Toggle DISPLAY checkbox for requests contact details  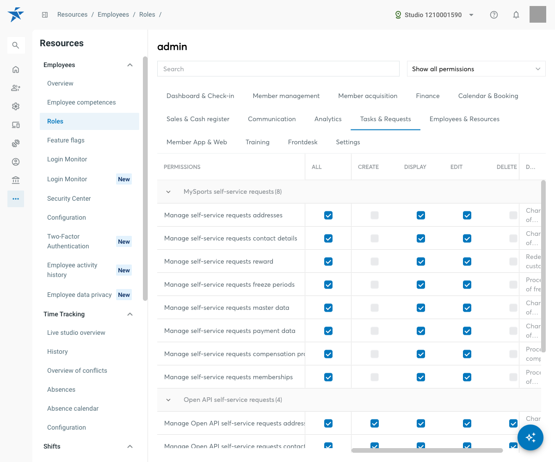pyautogui.click(x=421, y=238)
